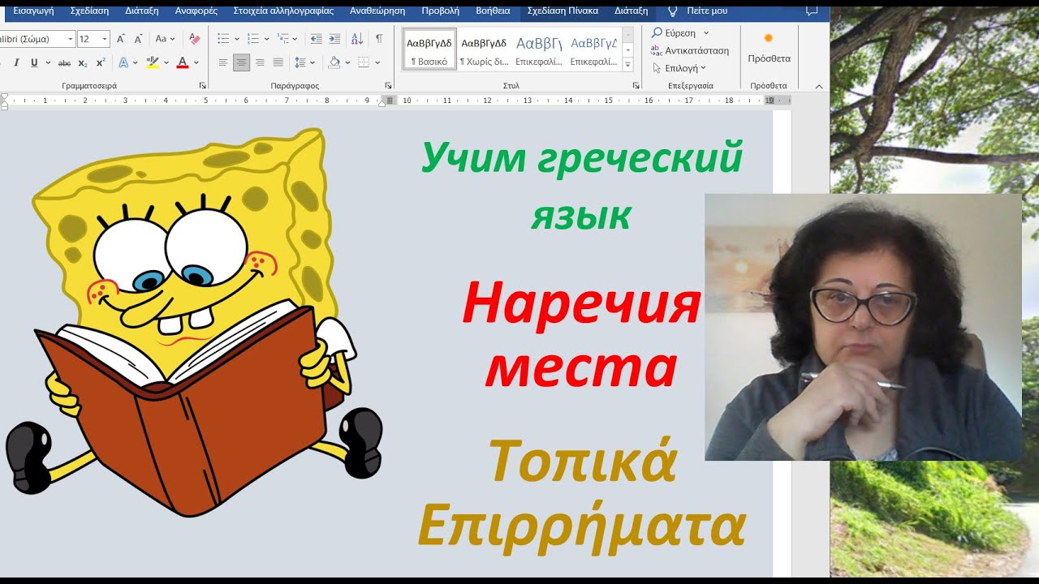Image resolution: width=1039 pixels, height=584 pixels.
Task: Open the highlight color dropdown arrow
Action: click(166, 62)
